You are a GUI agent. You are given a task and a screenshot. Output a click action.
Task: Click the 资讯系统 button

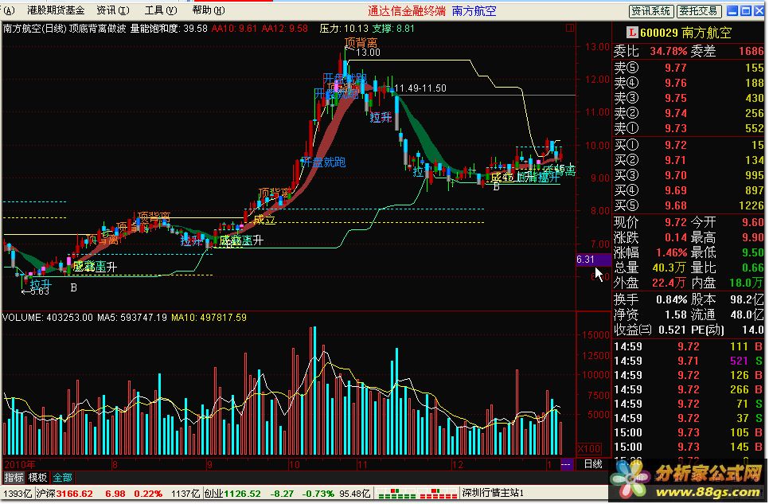coord(651,11)
